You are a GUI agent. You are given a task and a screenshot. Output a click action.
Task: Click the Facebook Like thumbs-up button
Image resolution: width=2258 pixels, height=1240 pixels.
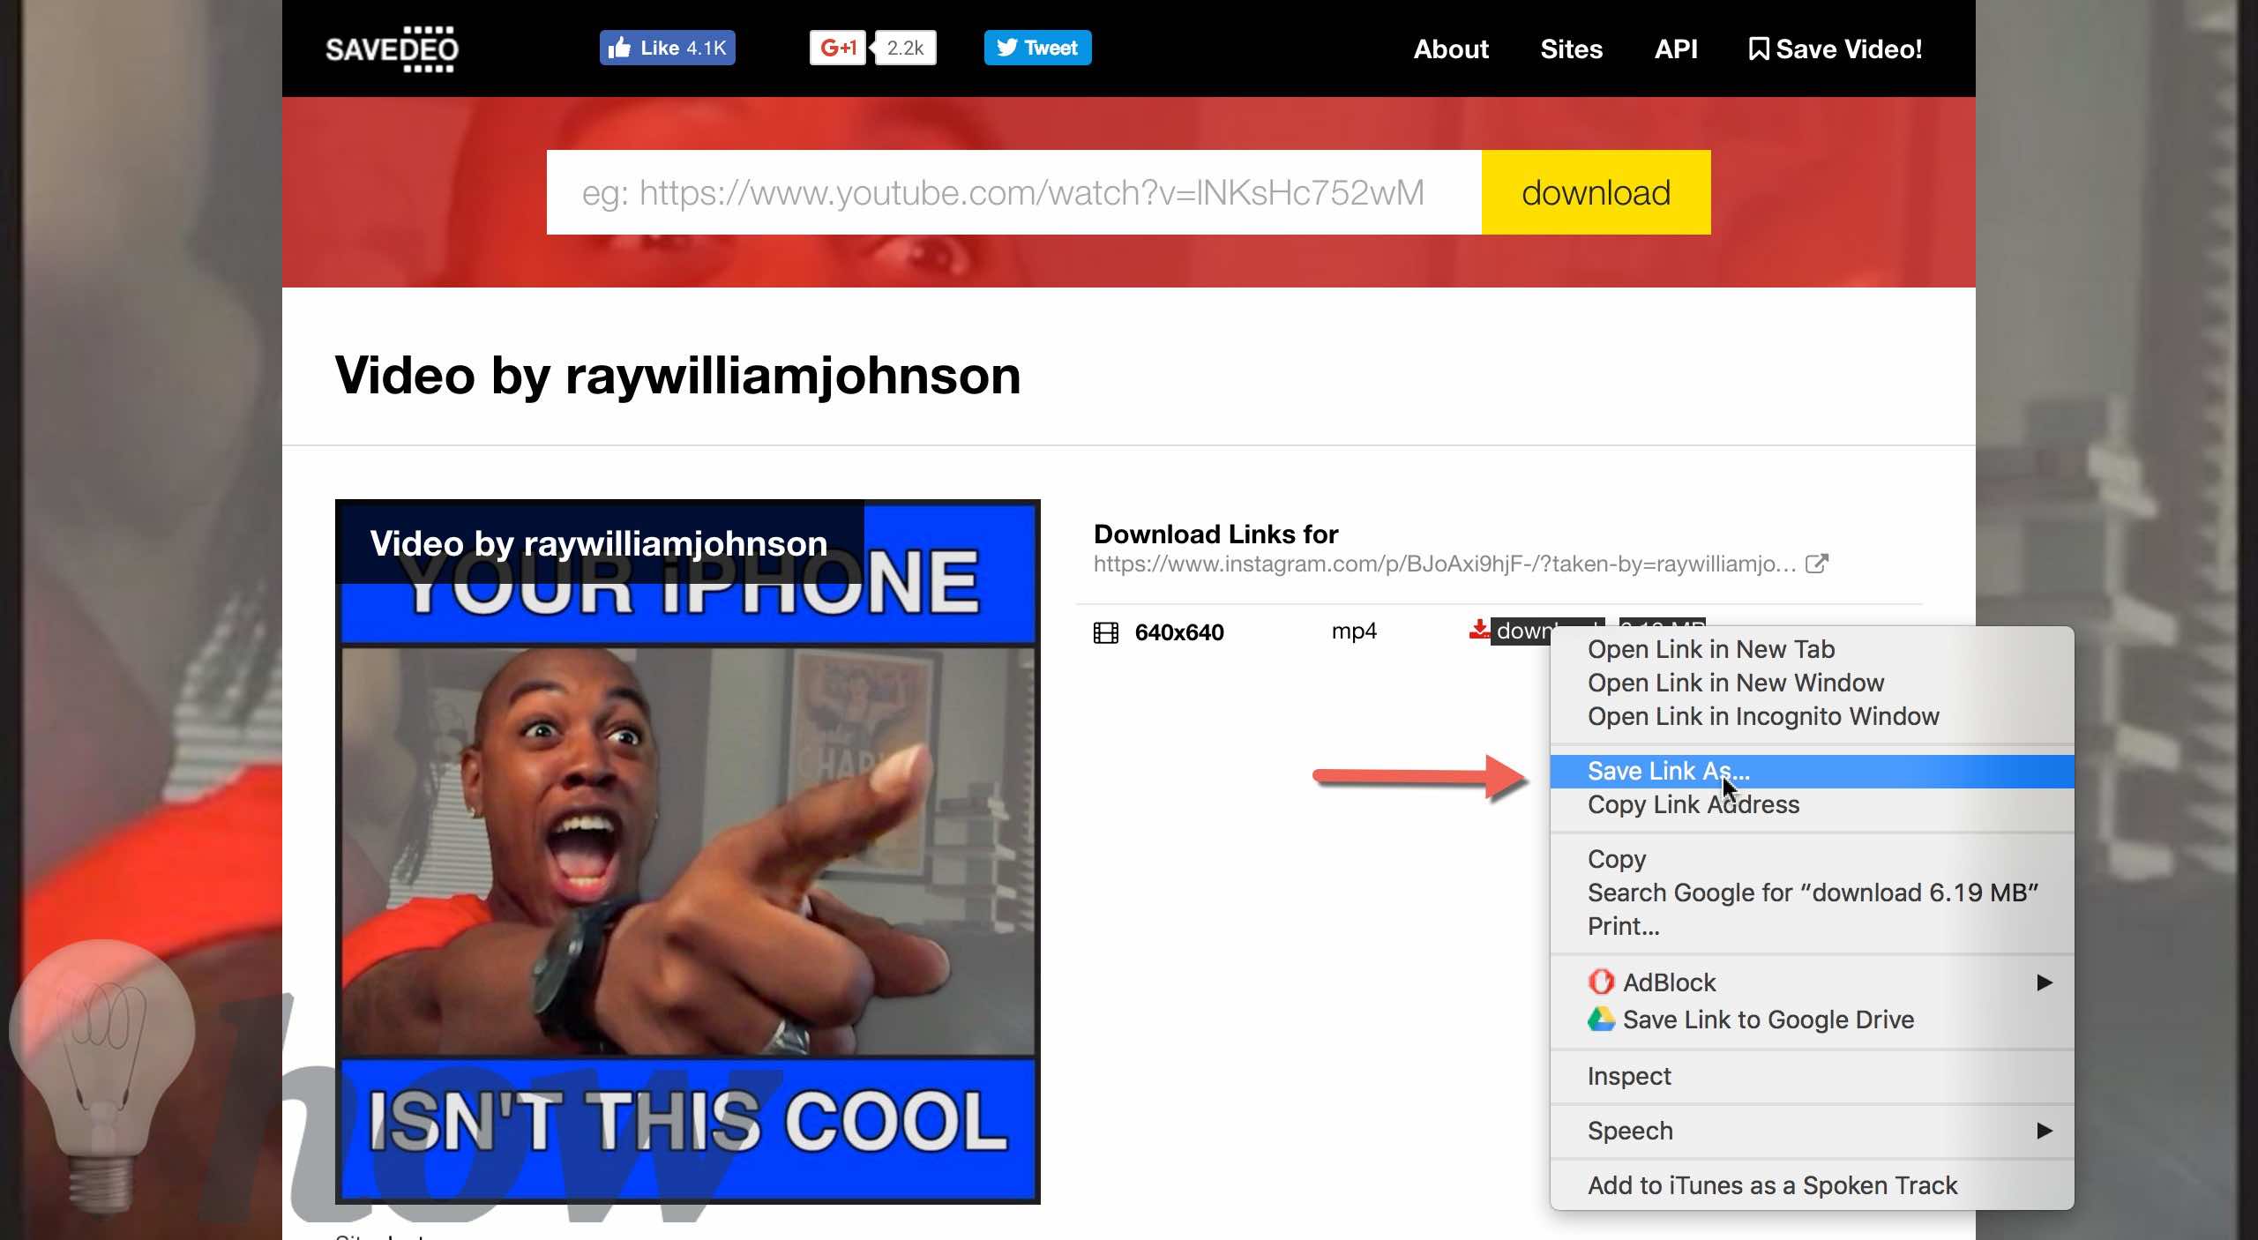667,48
